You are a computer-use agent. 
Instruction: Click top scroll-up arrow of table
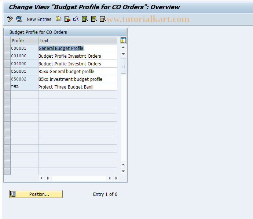pos(123,47)
